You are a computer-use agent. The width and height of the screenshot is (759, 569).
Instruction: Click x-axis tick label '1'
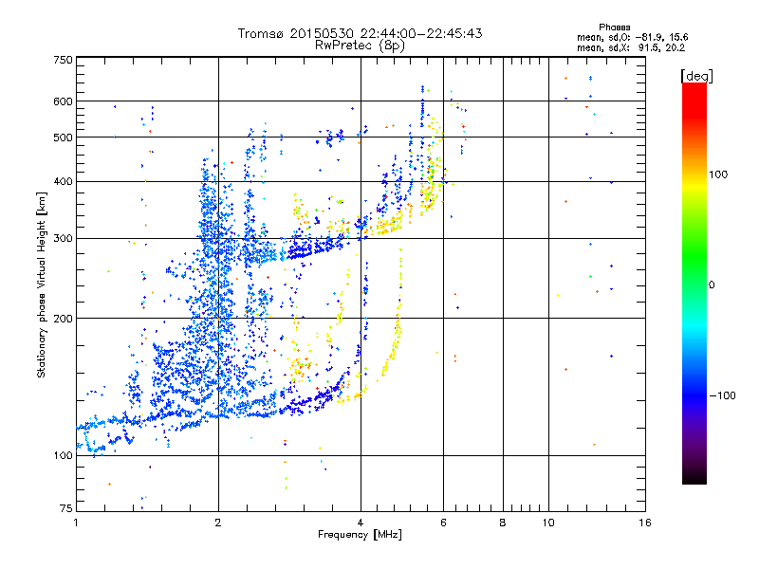click(76, 523)
